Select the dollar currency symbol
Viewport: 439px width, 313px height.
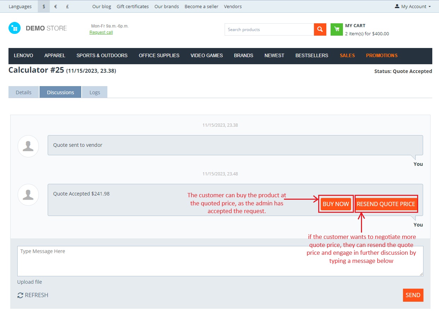tap(44, 6)
